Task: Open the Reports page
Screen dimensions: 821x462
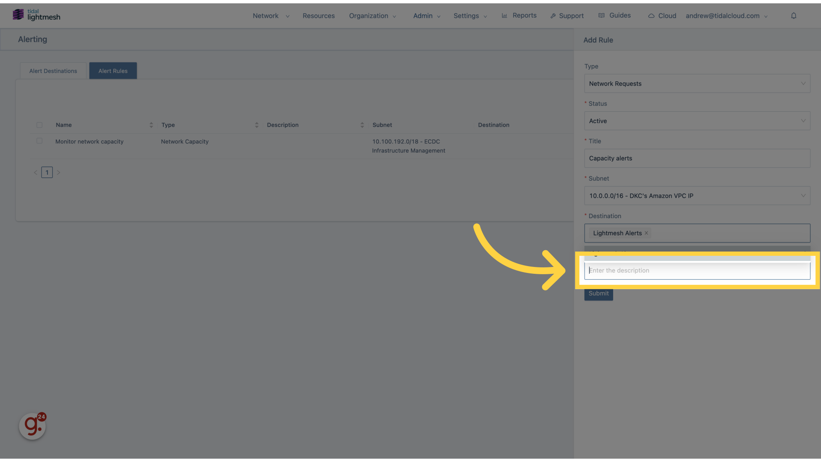Action: click(x=524, y=15)
